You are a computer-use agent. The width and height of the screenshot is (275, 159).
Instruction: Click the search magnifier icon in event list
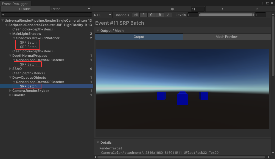click(x=4, y=15)
